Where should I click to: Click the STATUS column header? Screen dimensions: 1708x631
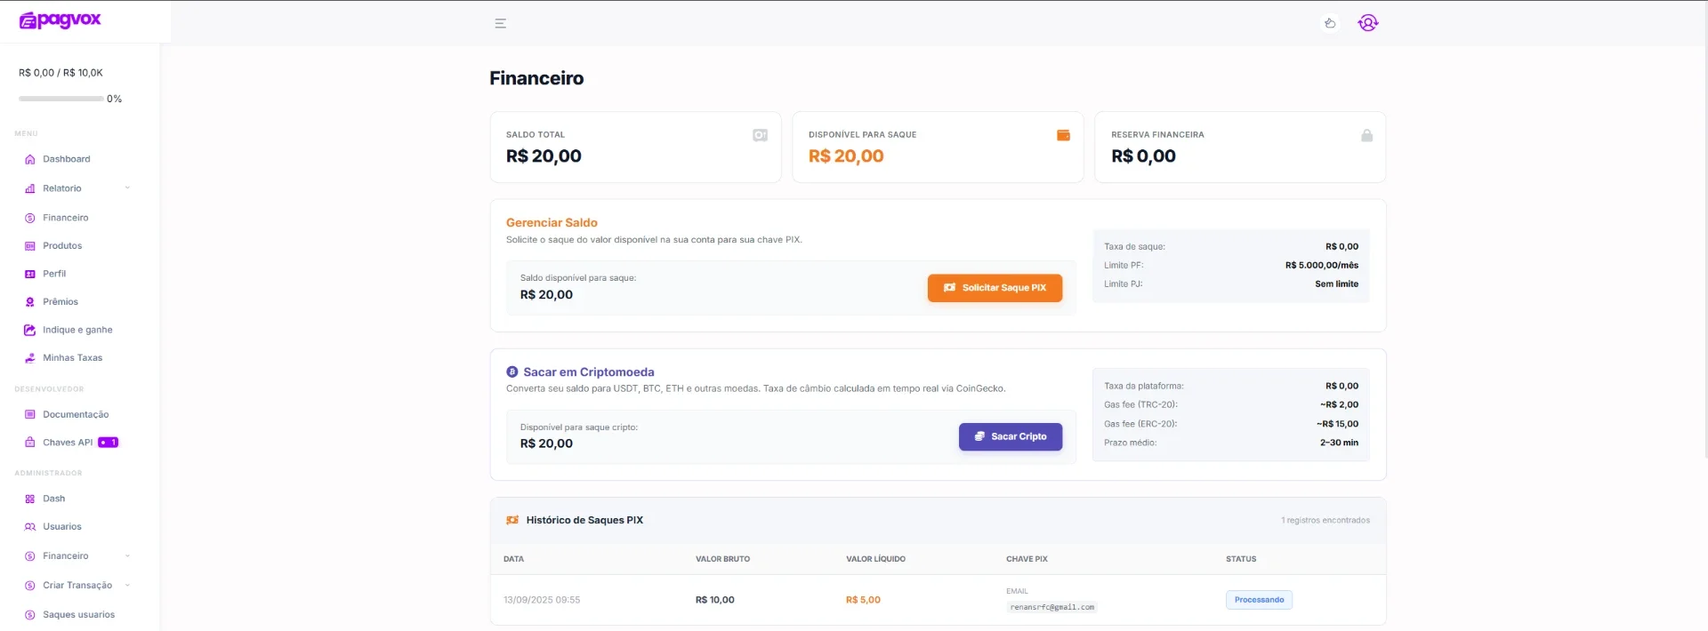click(x=1241, y=560)
